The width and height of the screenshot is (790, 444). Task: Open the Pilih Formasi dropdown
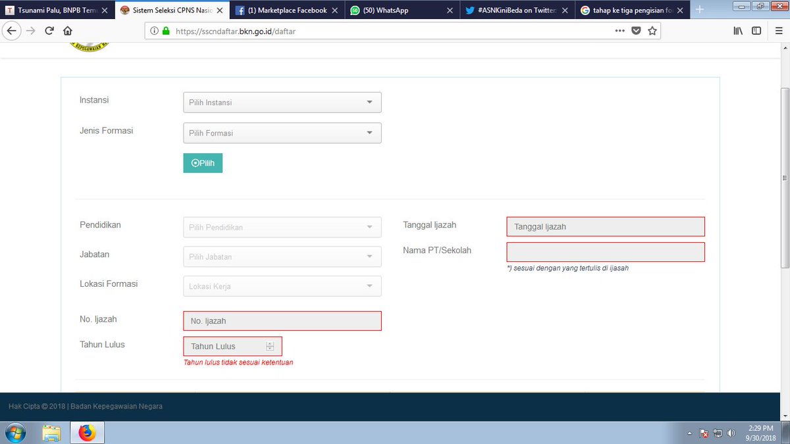(282, 133)
